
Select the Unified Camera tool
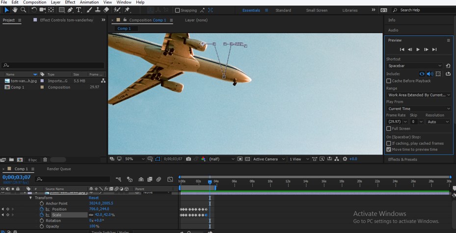[x=43, y=10]
